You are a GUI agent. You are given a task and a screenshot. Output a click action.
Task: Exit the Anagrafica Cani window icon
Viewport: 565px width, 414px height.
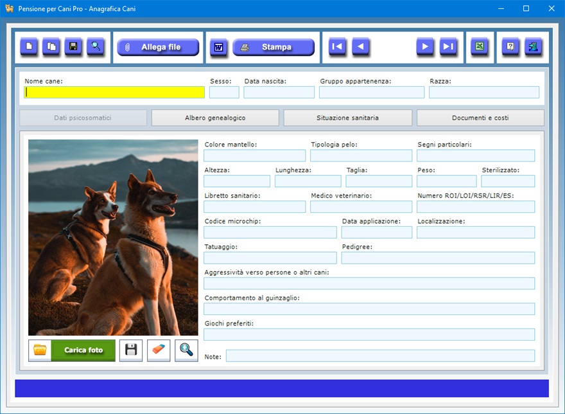click(534, 46)
